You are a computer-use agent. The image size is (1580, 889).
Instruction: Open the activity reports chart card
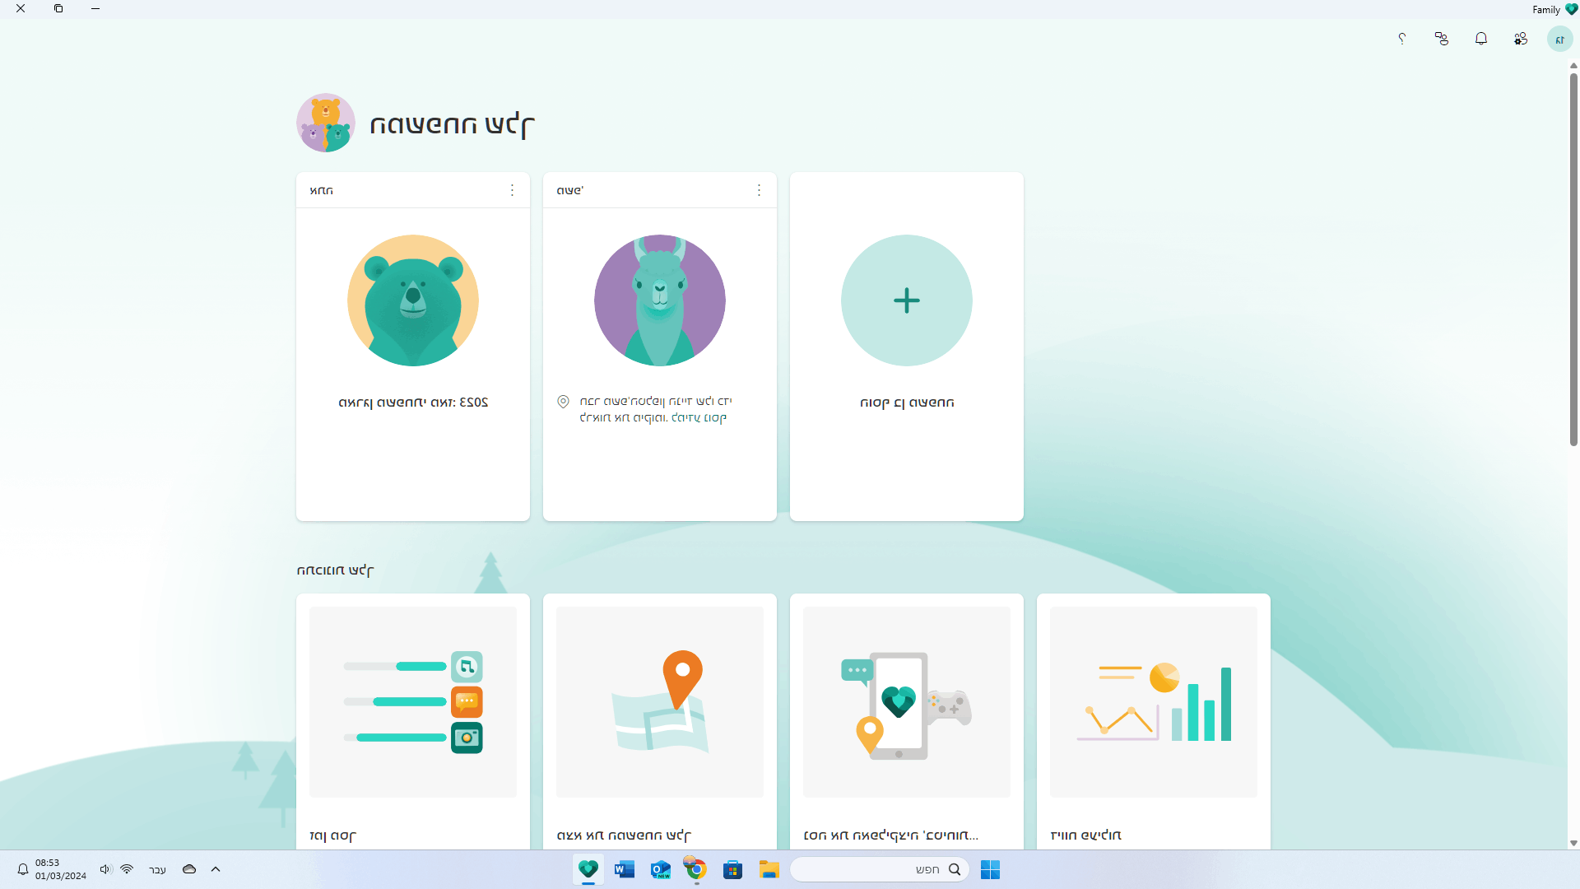[x=1153, y=702]
